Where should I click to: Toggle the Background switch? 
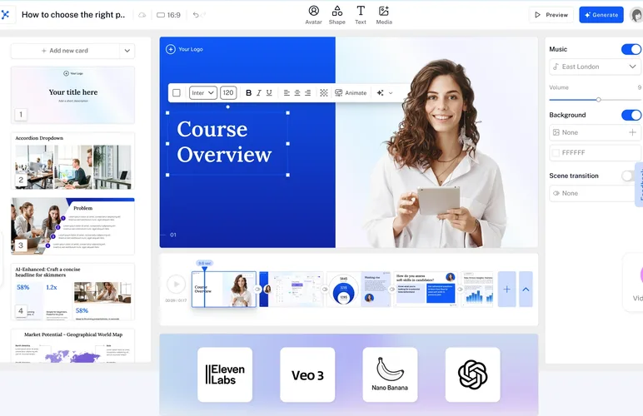(x=631, y=115)
